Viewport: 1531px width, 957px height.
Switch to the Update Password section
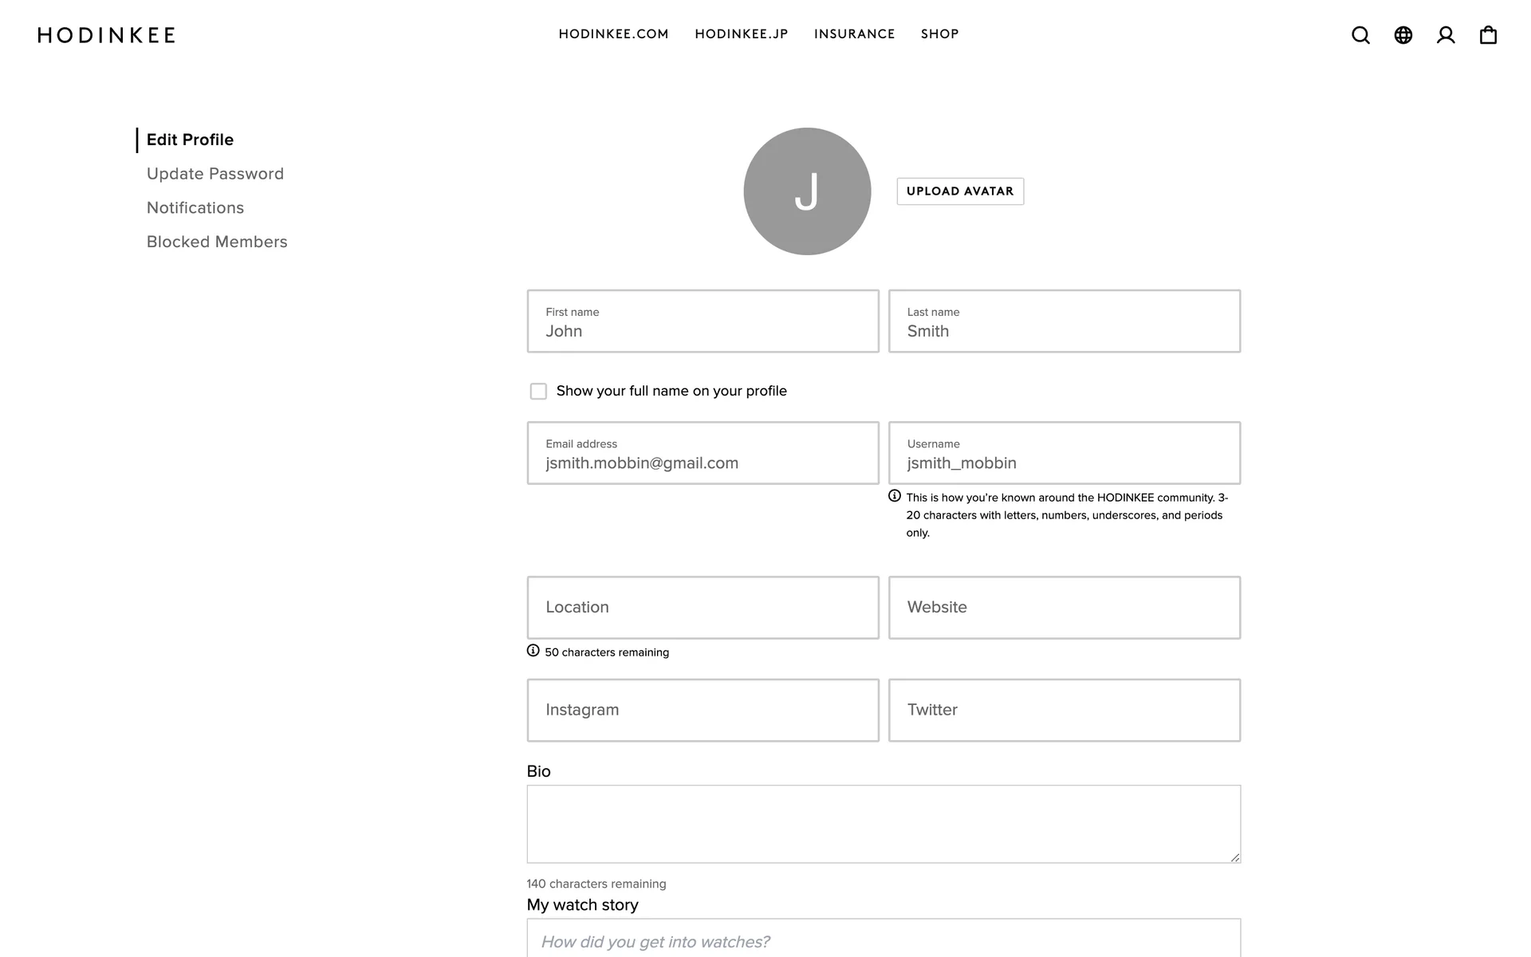coord(215,174)
